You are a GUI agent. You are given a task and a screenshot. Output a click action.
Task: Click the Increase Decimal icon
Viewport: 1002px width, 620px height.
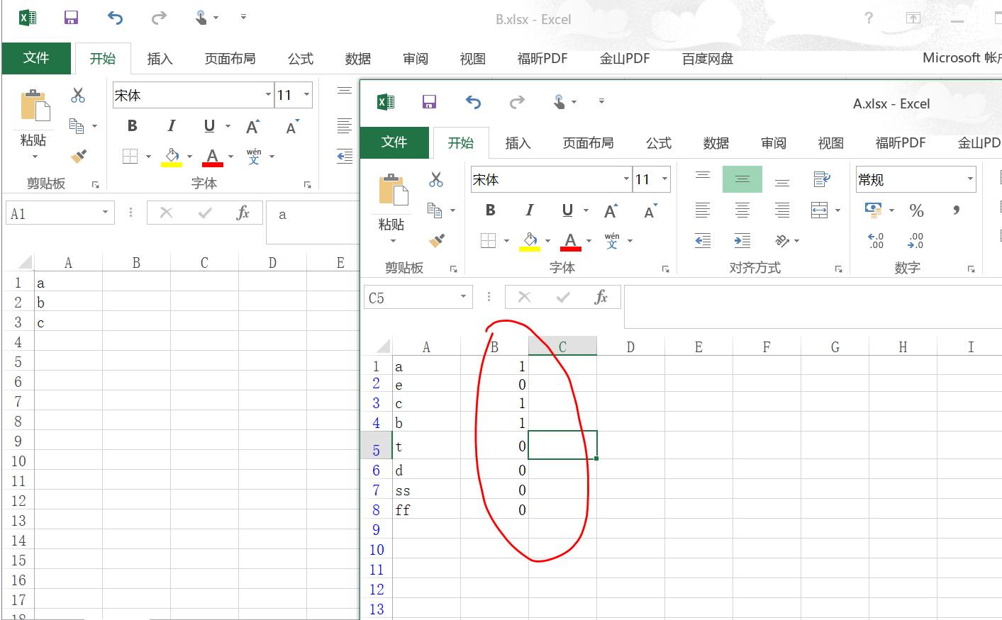(875, 241)
